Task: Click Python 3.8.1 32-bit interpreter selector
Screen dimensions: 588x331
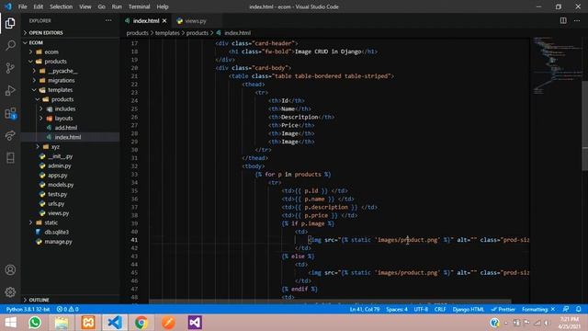Action: point(28,309)
